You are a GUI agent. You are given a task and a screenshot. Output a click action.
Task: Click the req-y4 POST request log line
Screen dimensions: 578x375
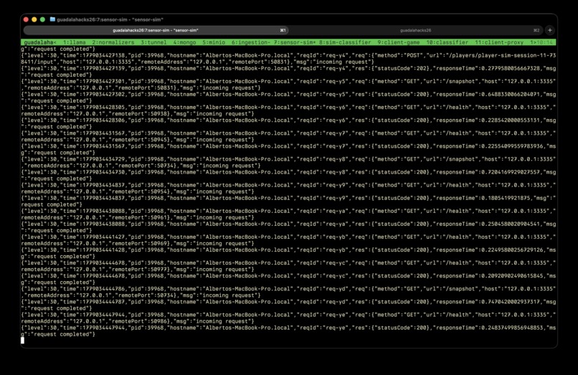point(288,59)
